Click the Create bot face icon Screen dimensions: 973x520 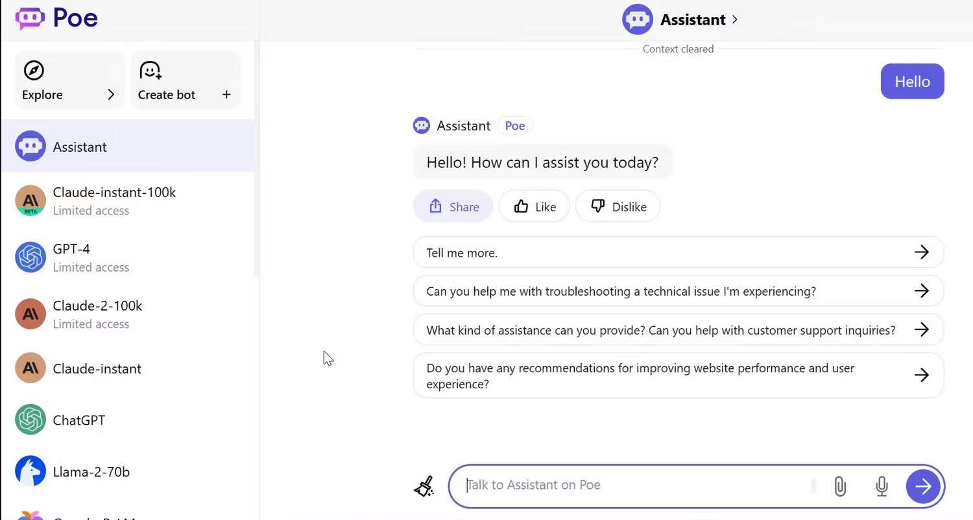(150, 70)
